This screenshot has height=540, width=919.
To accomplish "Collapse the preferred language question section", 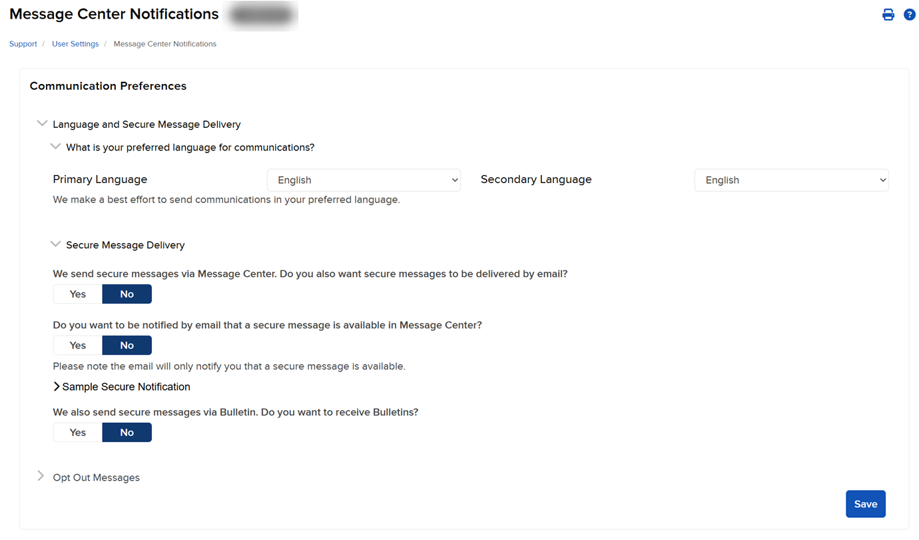I will [x=55, y=146].
